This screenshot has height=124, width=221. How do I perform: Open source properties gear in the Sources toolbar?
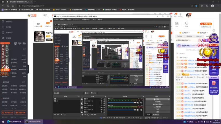click(88, 115)
